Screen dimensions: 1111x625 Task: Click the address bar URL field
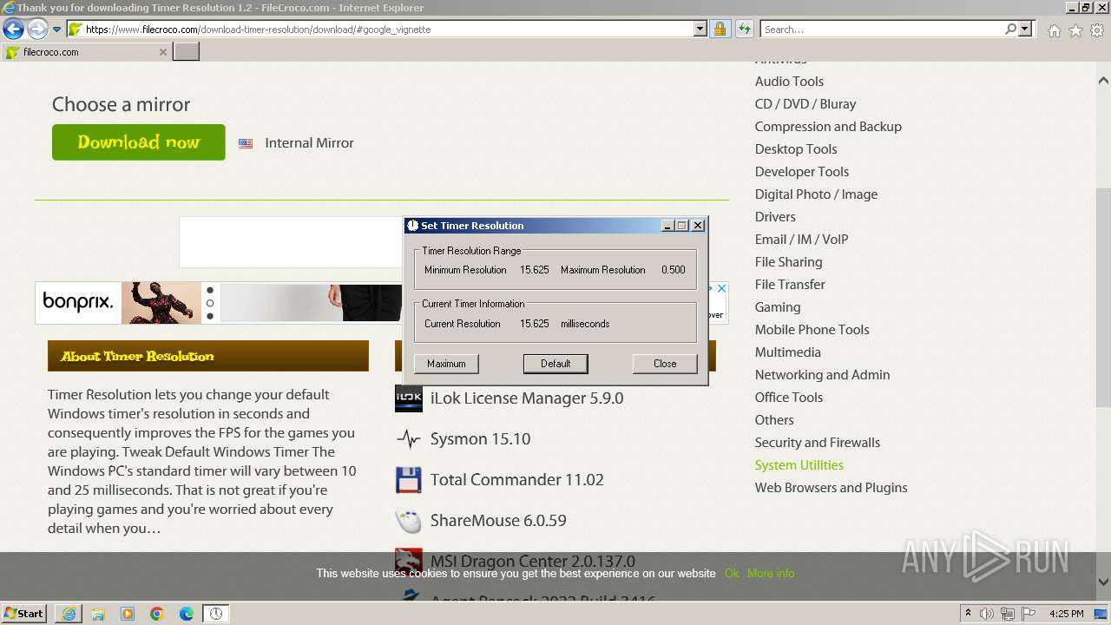[x=388, y=30]
